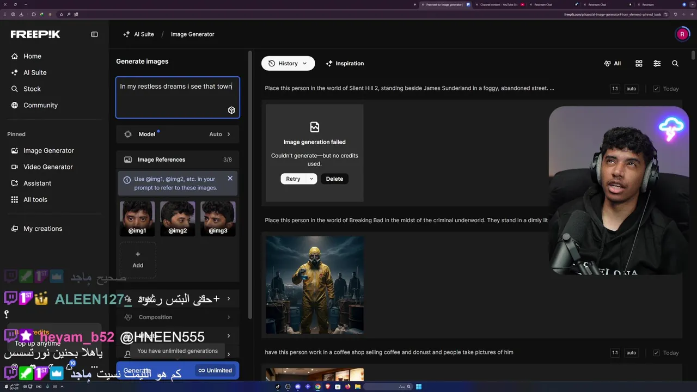The image size is (697, 392).
Task: Click the settings panel scrollbar
Action: click(x=250, y=185)
